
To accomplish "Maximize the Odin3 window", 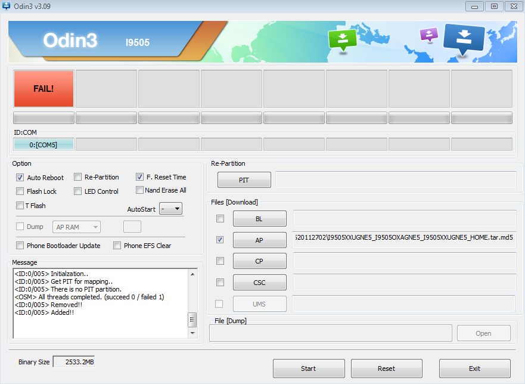I will click(x=494, y=7).
